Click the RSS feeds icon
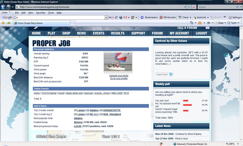243x146 pixels. pos(200,23)
